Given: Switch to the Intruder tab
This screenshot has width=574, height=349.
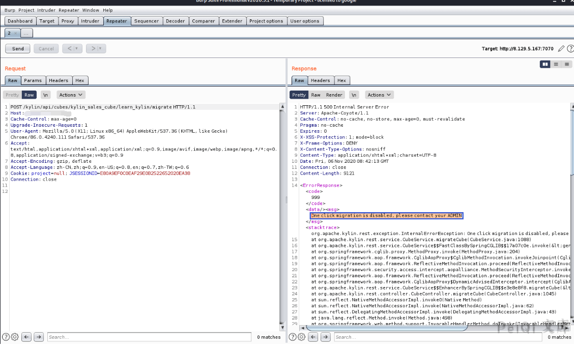Looking at the screenshot, I should [x=90, y=21].
